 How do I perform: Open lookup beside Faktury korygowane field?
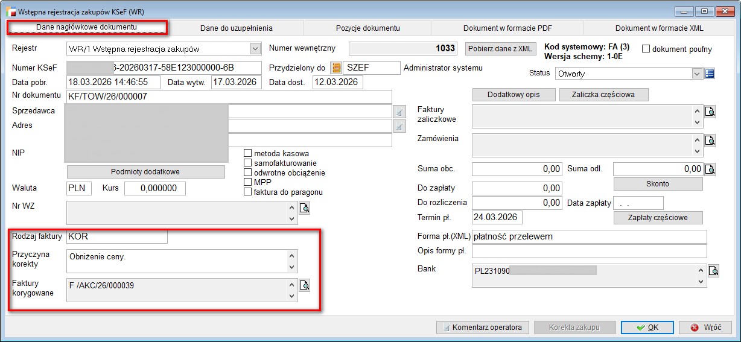click(305, 285)
